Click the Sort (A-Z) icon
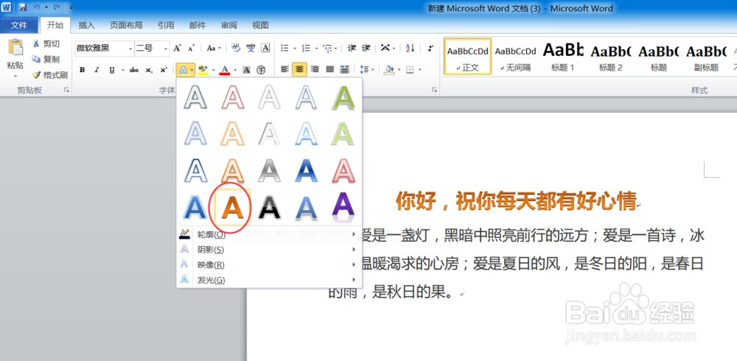The height and width of the screenshot is (361, 737). click(410, 48)
